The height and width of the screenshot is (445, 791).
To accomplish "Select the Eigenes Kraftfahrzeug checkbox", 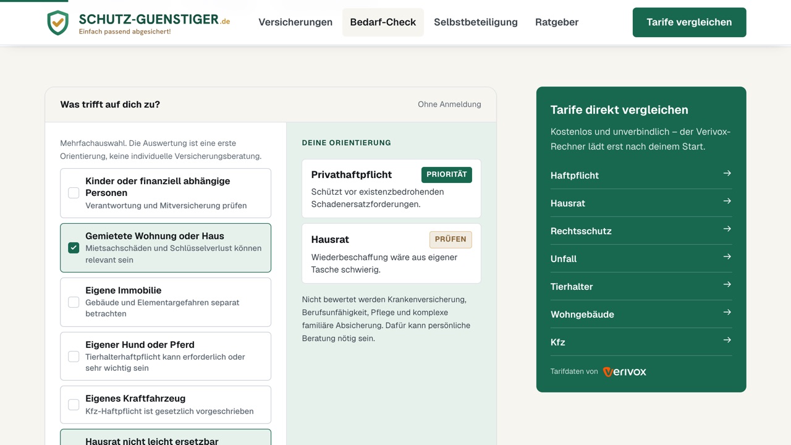I will [x=74, y=405].
